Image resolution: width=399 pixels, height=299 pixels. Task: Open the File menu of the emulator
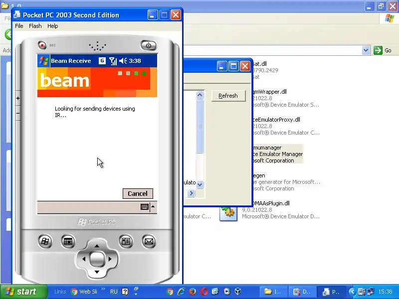[x=19, y=26]
